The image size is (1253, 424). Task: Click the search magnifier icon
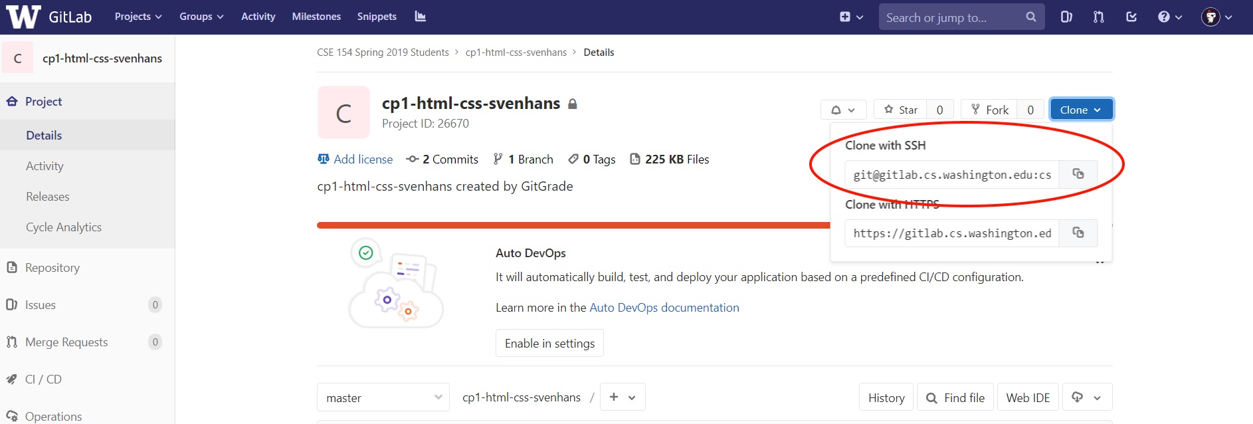(x=1030, y=17)
